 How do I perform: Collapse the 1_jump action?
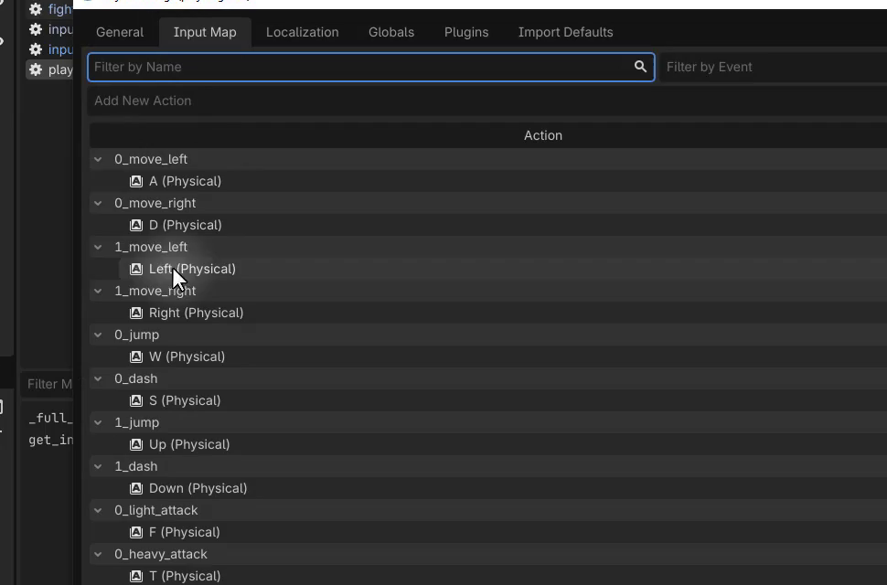coord(98,422)
